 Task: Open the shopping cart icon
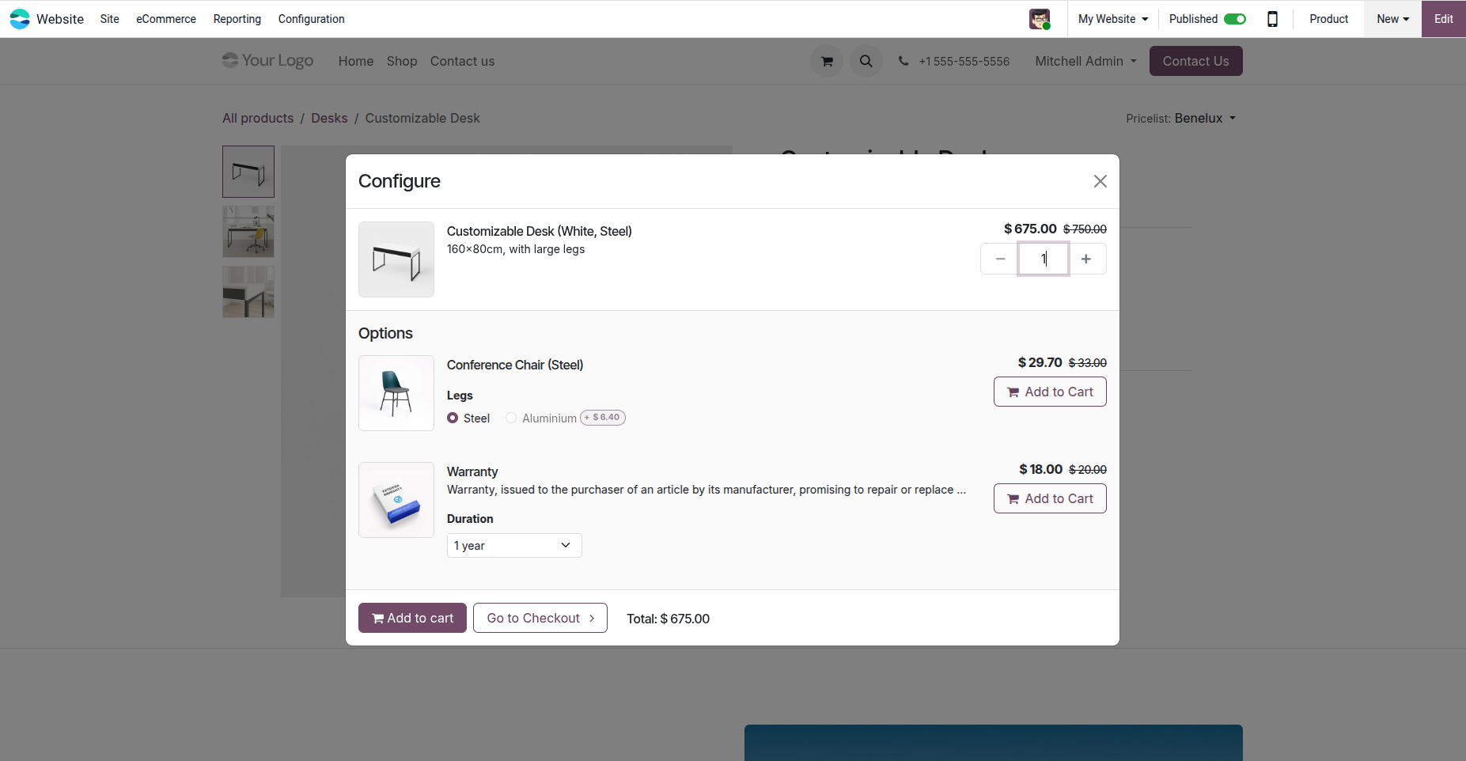coord(827,61)
